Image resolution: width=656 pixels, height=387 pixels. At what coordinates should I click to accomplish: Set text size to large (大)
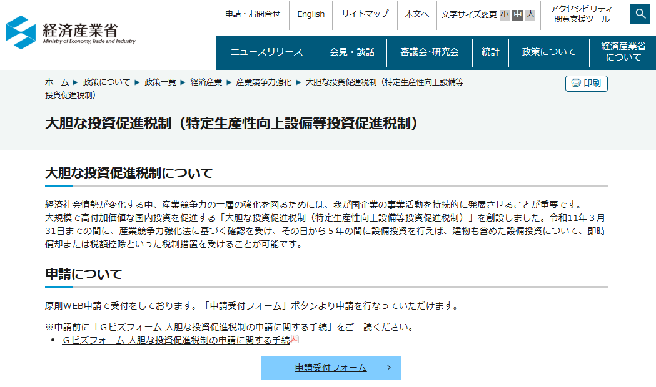[x=530, y=14]
